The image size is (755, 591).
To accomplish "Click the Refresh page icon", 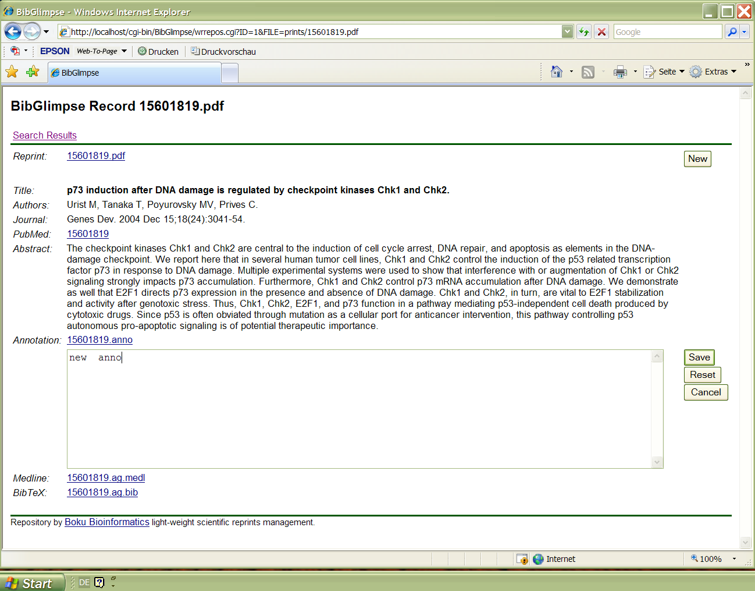I will [583, 32].
